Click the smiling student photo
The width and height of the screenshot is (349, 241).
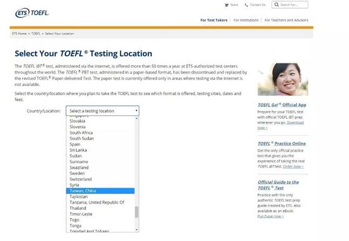tap(283, 79)
